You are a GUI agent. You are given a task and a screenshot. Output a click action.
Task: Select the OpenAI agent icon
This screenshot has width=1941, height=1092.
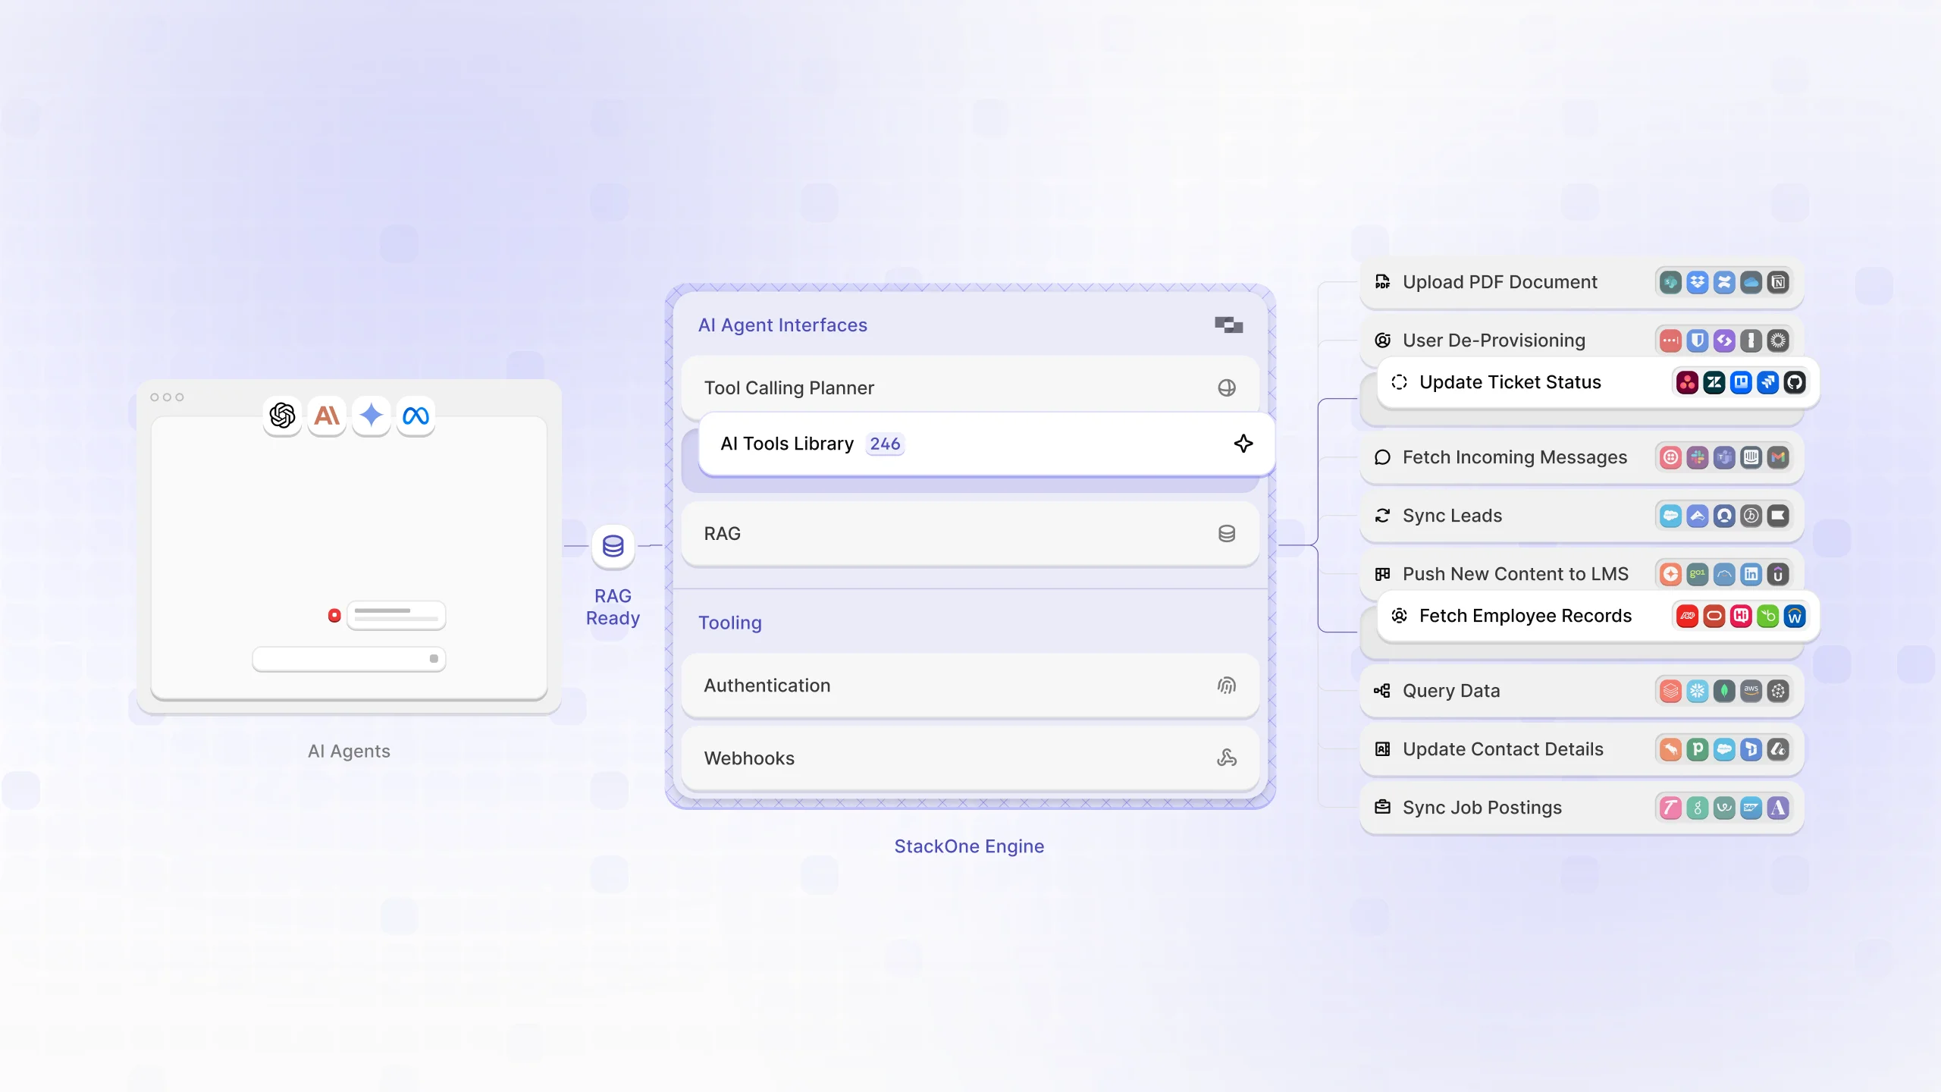click(x=281, y=416)
